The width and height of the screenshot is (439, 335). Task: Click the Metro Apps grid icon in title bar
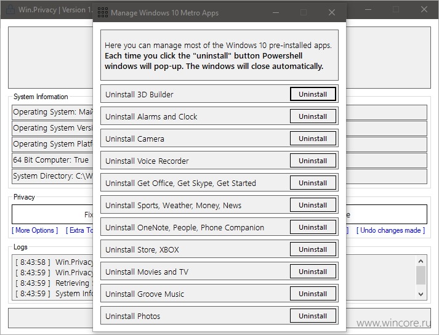102,12
